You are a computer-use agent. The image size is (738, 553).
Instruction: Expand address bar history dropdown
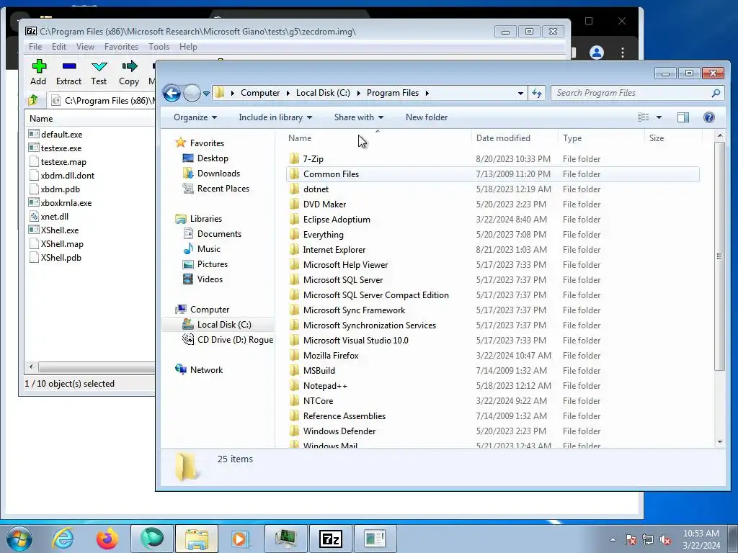(x=520, y=93)
